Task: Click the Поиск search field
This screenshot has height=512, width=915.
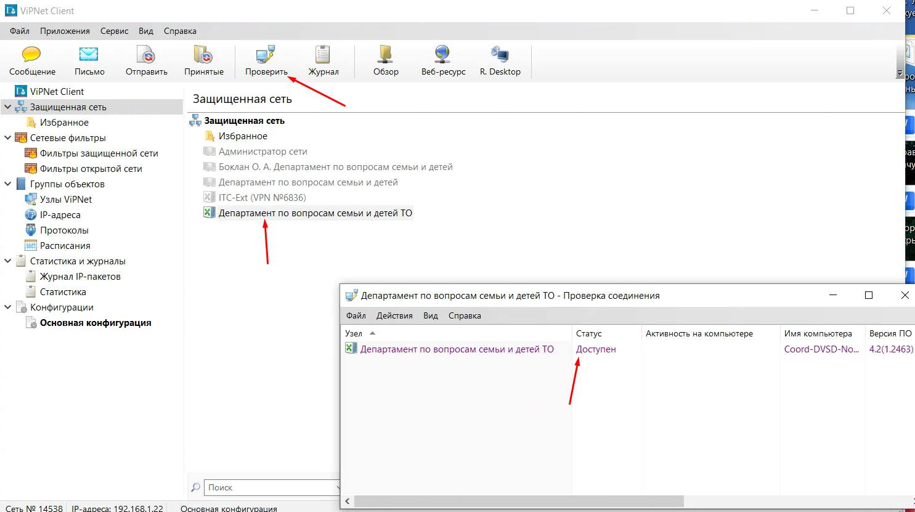Action: [271, 487]
